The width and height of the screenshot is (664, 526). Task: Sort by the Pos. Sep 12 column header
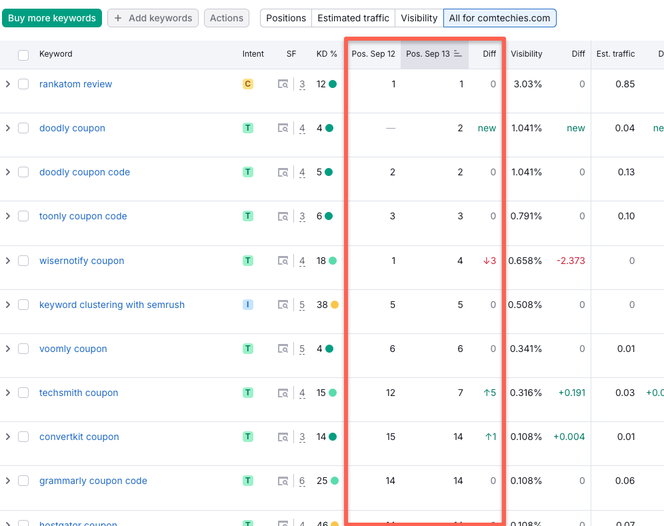(373, 54)
